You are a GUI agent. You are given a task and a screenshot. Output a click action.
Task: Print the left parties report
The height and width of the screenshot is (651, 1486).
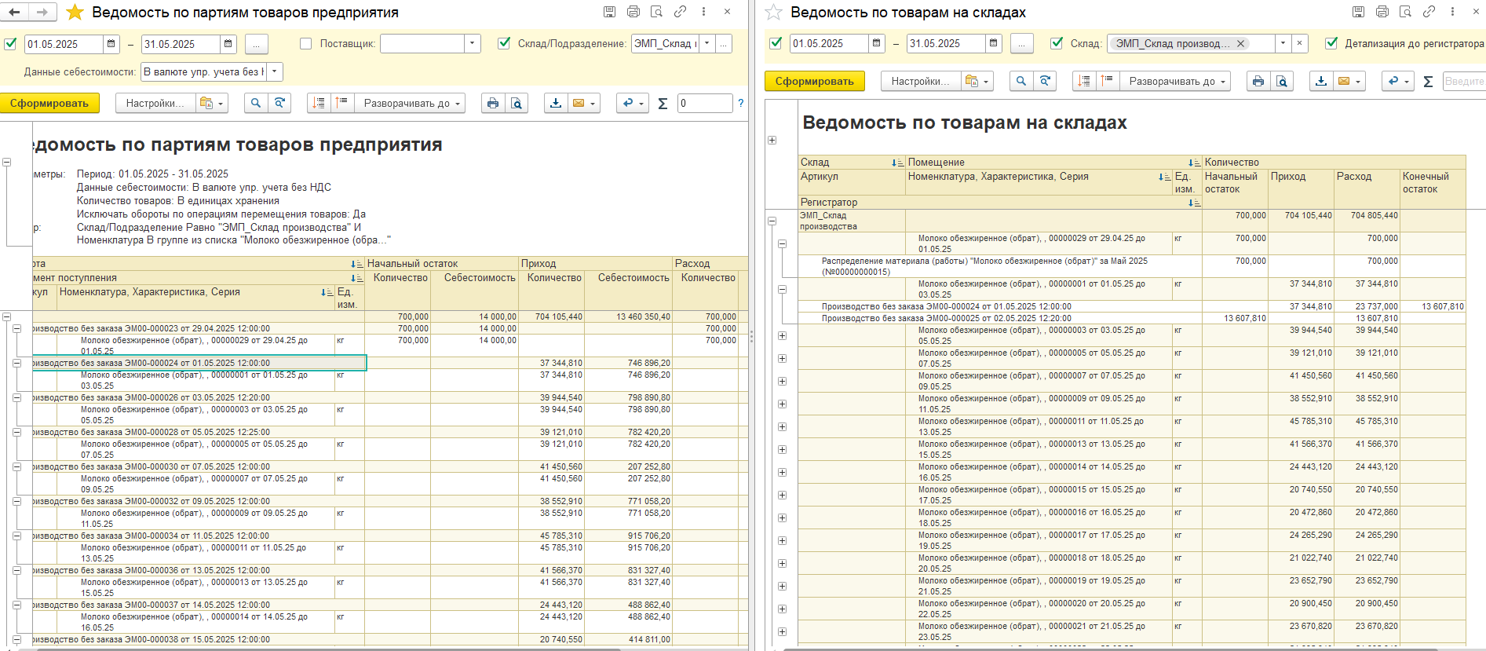492,103
